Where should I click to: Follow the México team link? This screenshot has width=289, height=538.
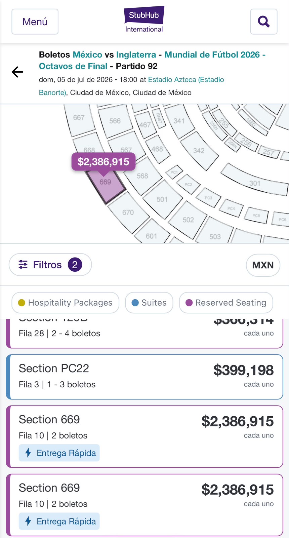(87, 54)
